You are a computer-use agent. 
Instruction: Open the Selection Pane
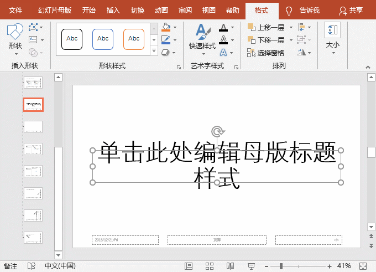click(266, 53)
